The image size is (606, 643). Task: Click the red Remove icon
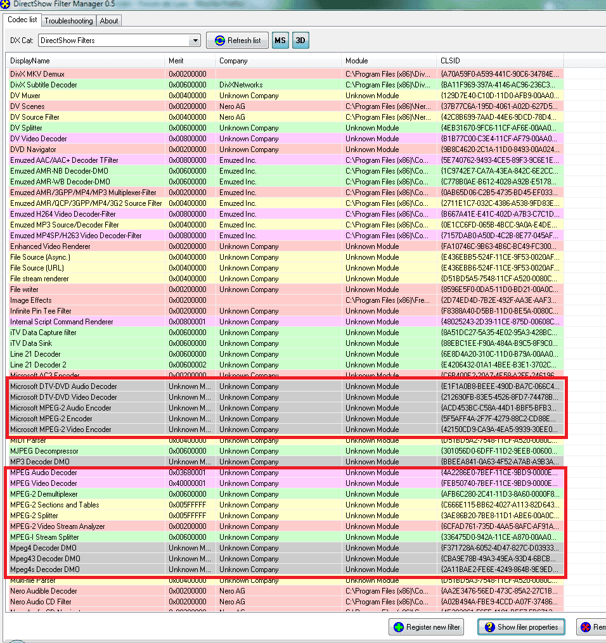(586, 627)
